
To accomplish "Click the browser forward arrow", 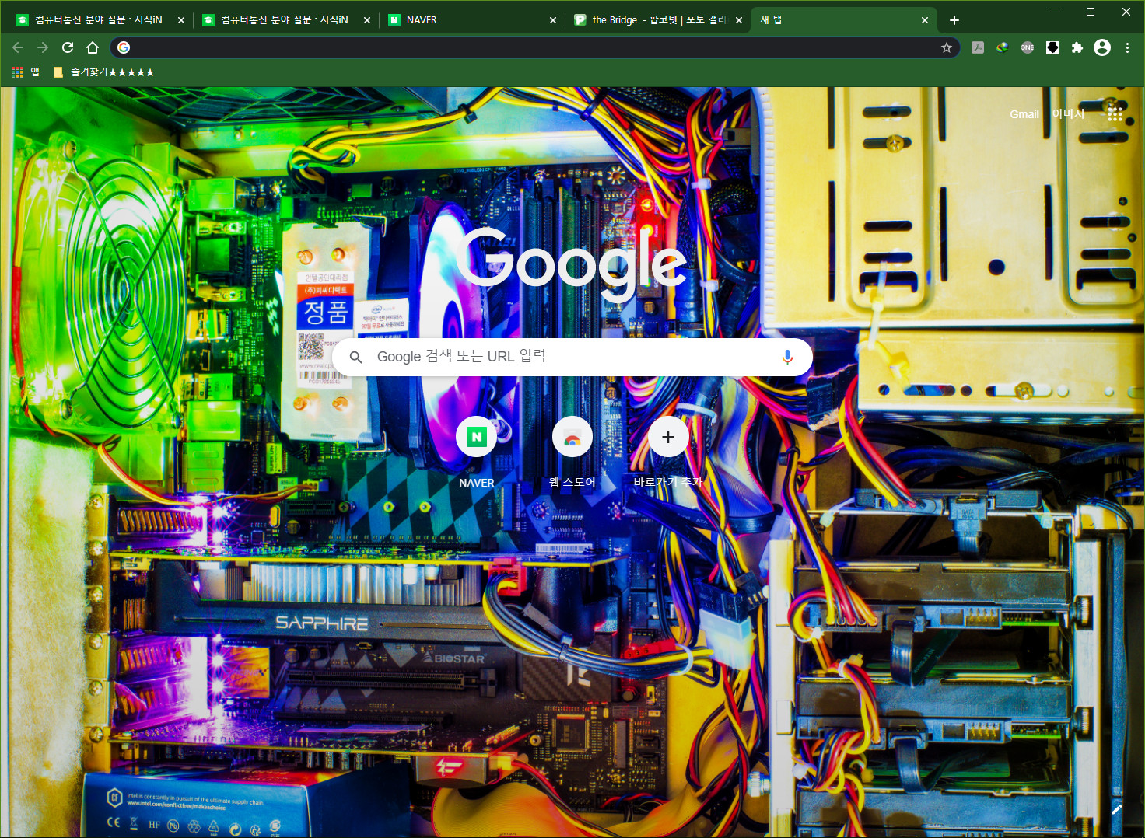I will tap(43, 47).
